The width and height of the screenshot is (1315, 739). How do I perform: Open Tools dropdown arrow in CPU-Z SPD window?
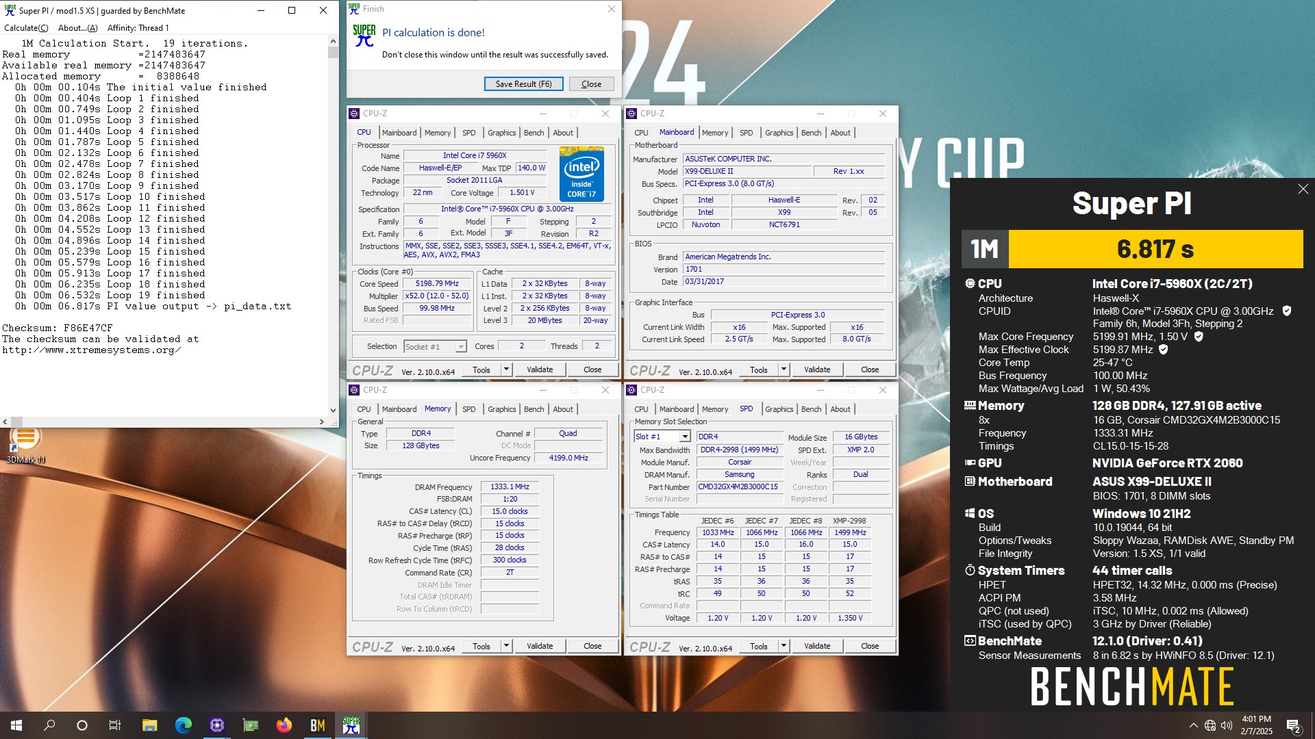point(784,646)
